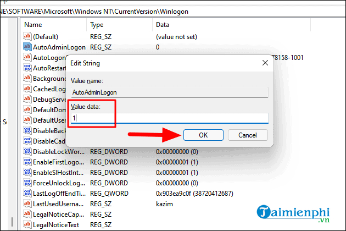Select the EnableFirstLogo... entry name
The height and width of the screenshot is (231, 346).
pos(58,162)
